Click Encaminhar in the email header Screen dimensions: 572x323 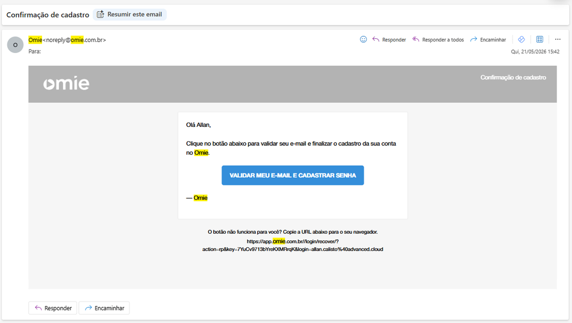[x=493, y=40]
